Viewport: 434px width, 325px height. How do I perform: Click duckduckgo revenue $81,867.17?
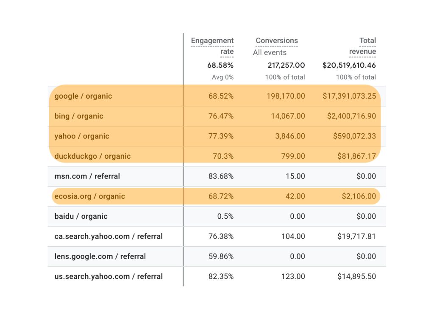pos(357,156)
